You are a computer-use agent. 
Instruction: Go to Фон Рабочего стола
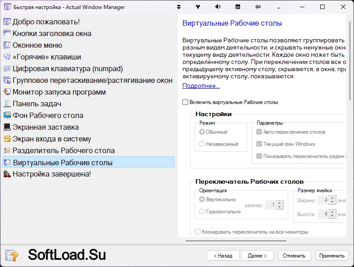[43, 115]
